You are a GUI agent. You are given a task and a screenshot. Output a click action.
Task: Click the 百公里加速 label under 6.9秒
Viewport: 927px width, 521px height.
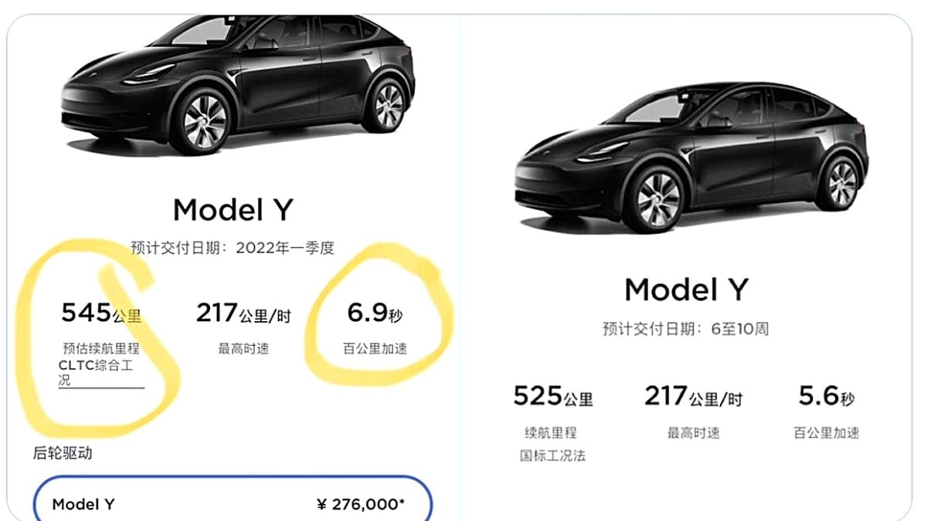click(375, 349)
